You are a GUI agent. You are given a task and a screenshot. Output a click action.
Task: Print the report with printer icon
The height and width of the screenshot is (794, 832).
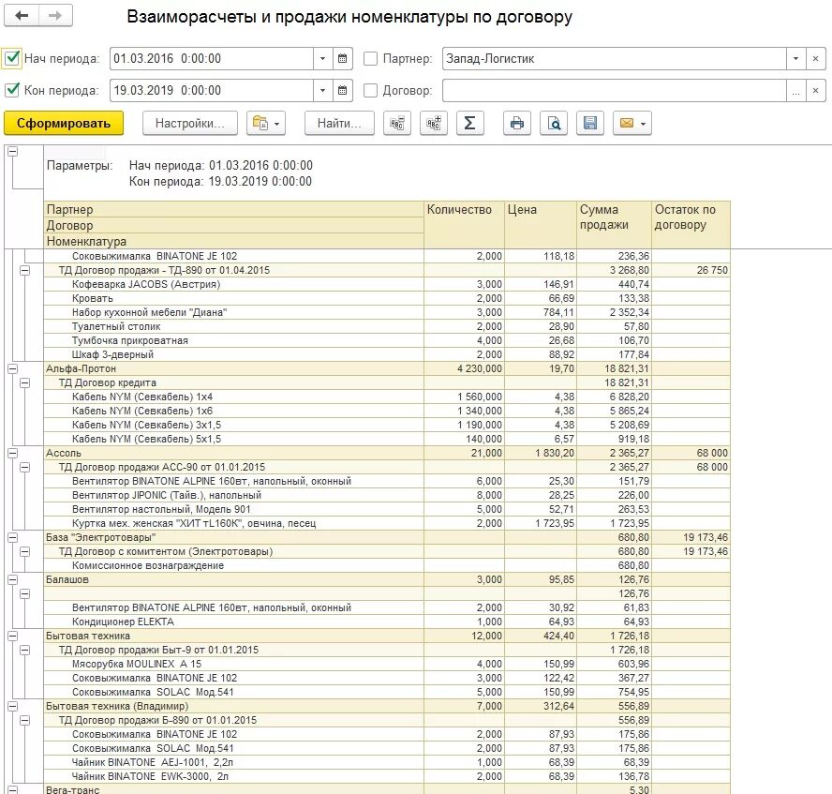(517, 123)
